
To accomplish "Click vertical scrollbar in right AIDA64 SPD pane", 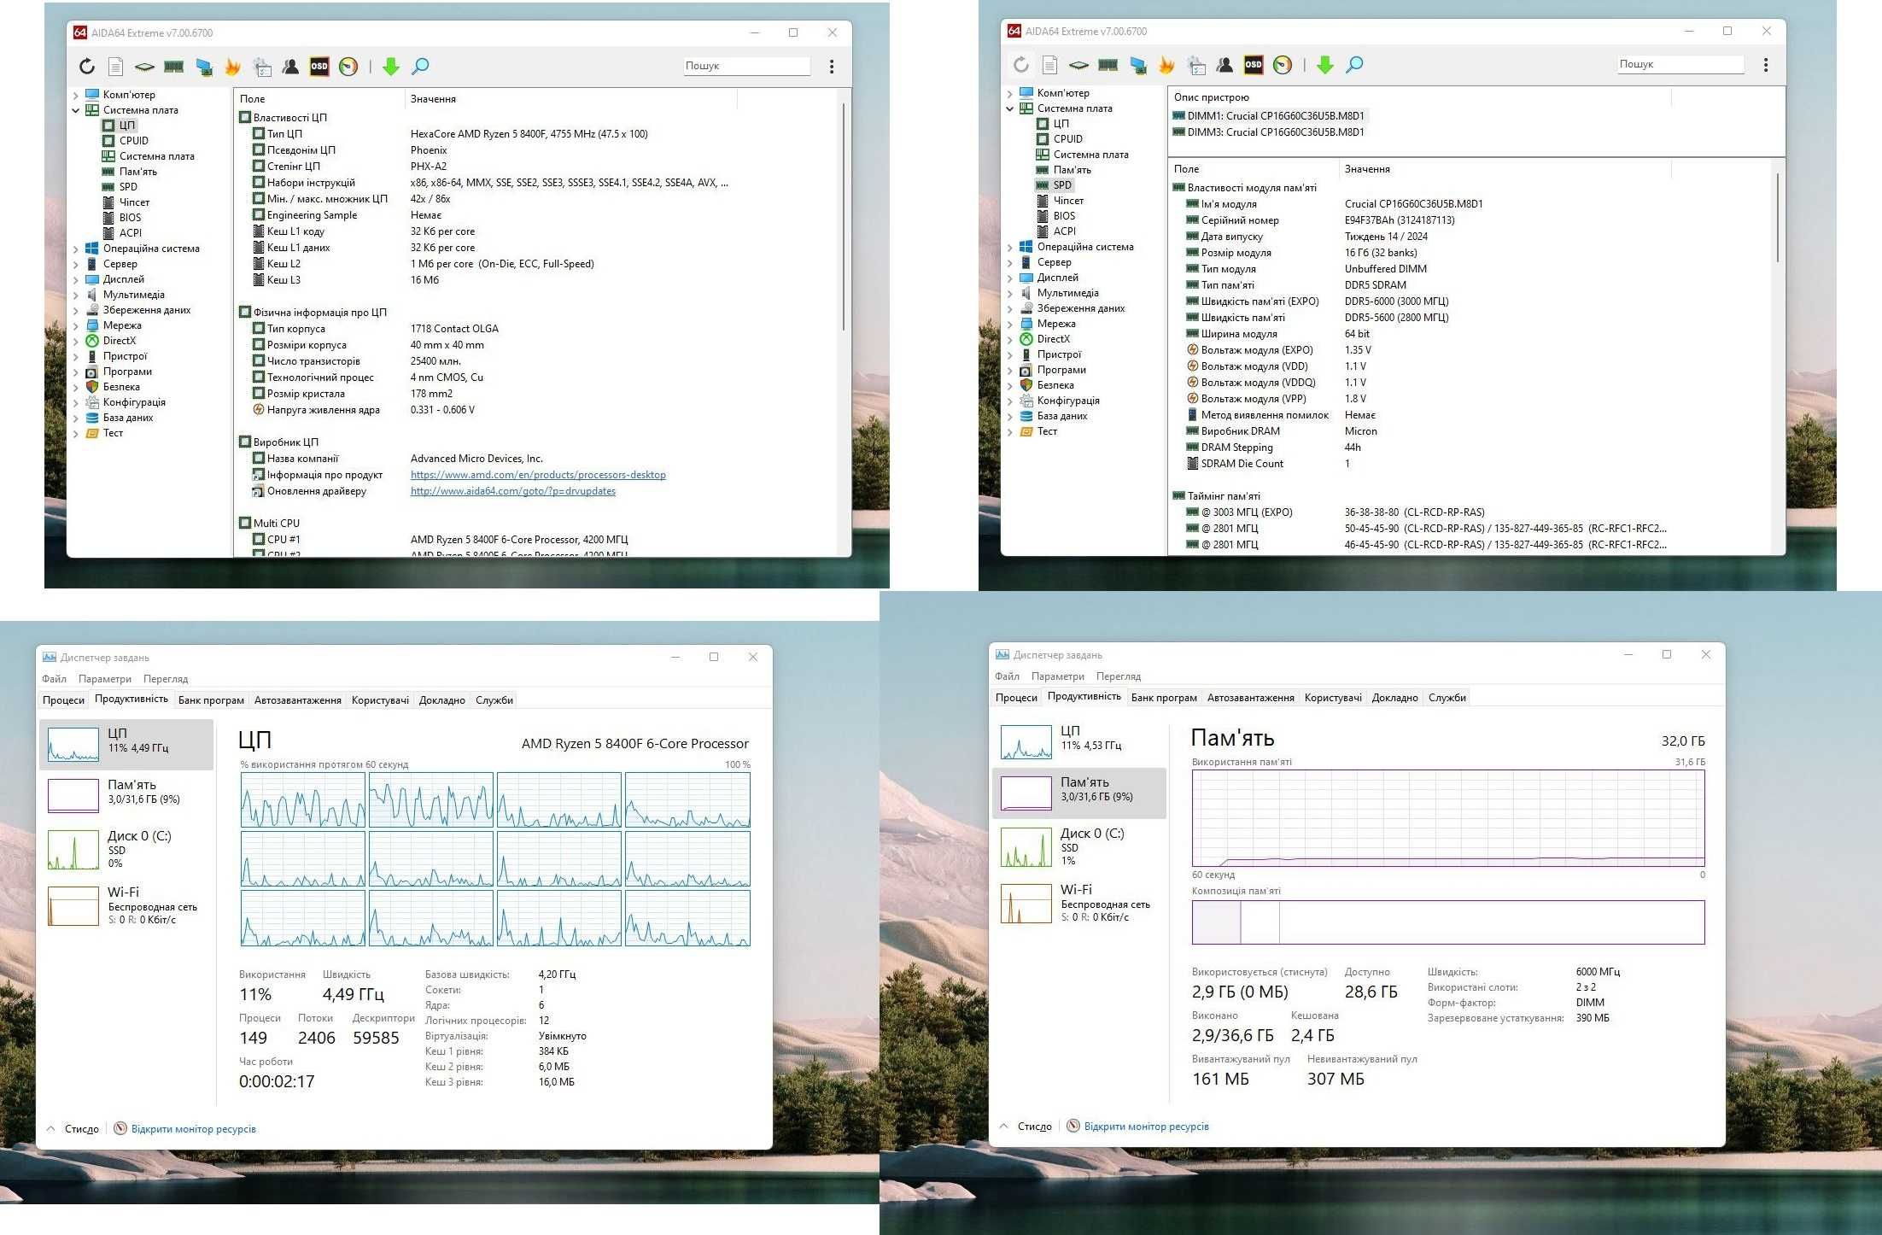I will (x=1778, y=218).
